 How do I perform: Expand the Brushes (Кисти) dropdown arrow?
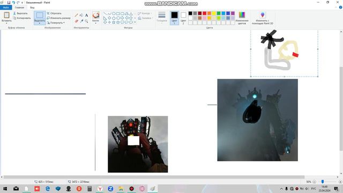pos(95,23)
